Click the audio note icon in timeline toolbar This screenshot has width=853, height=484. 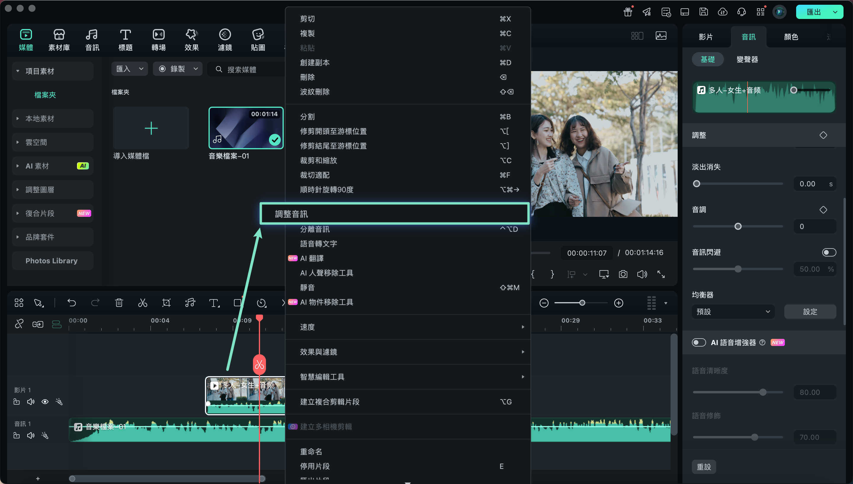click(x=190, y=303)
